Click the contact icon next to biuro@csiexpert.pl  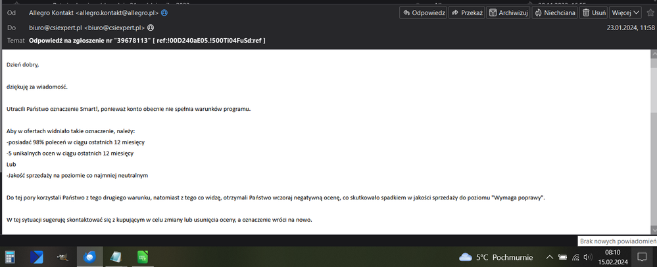tap(150, 28)
